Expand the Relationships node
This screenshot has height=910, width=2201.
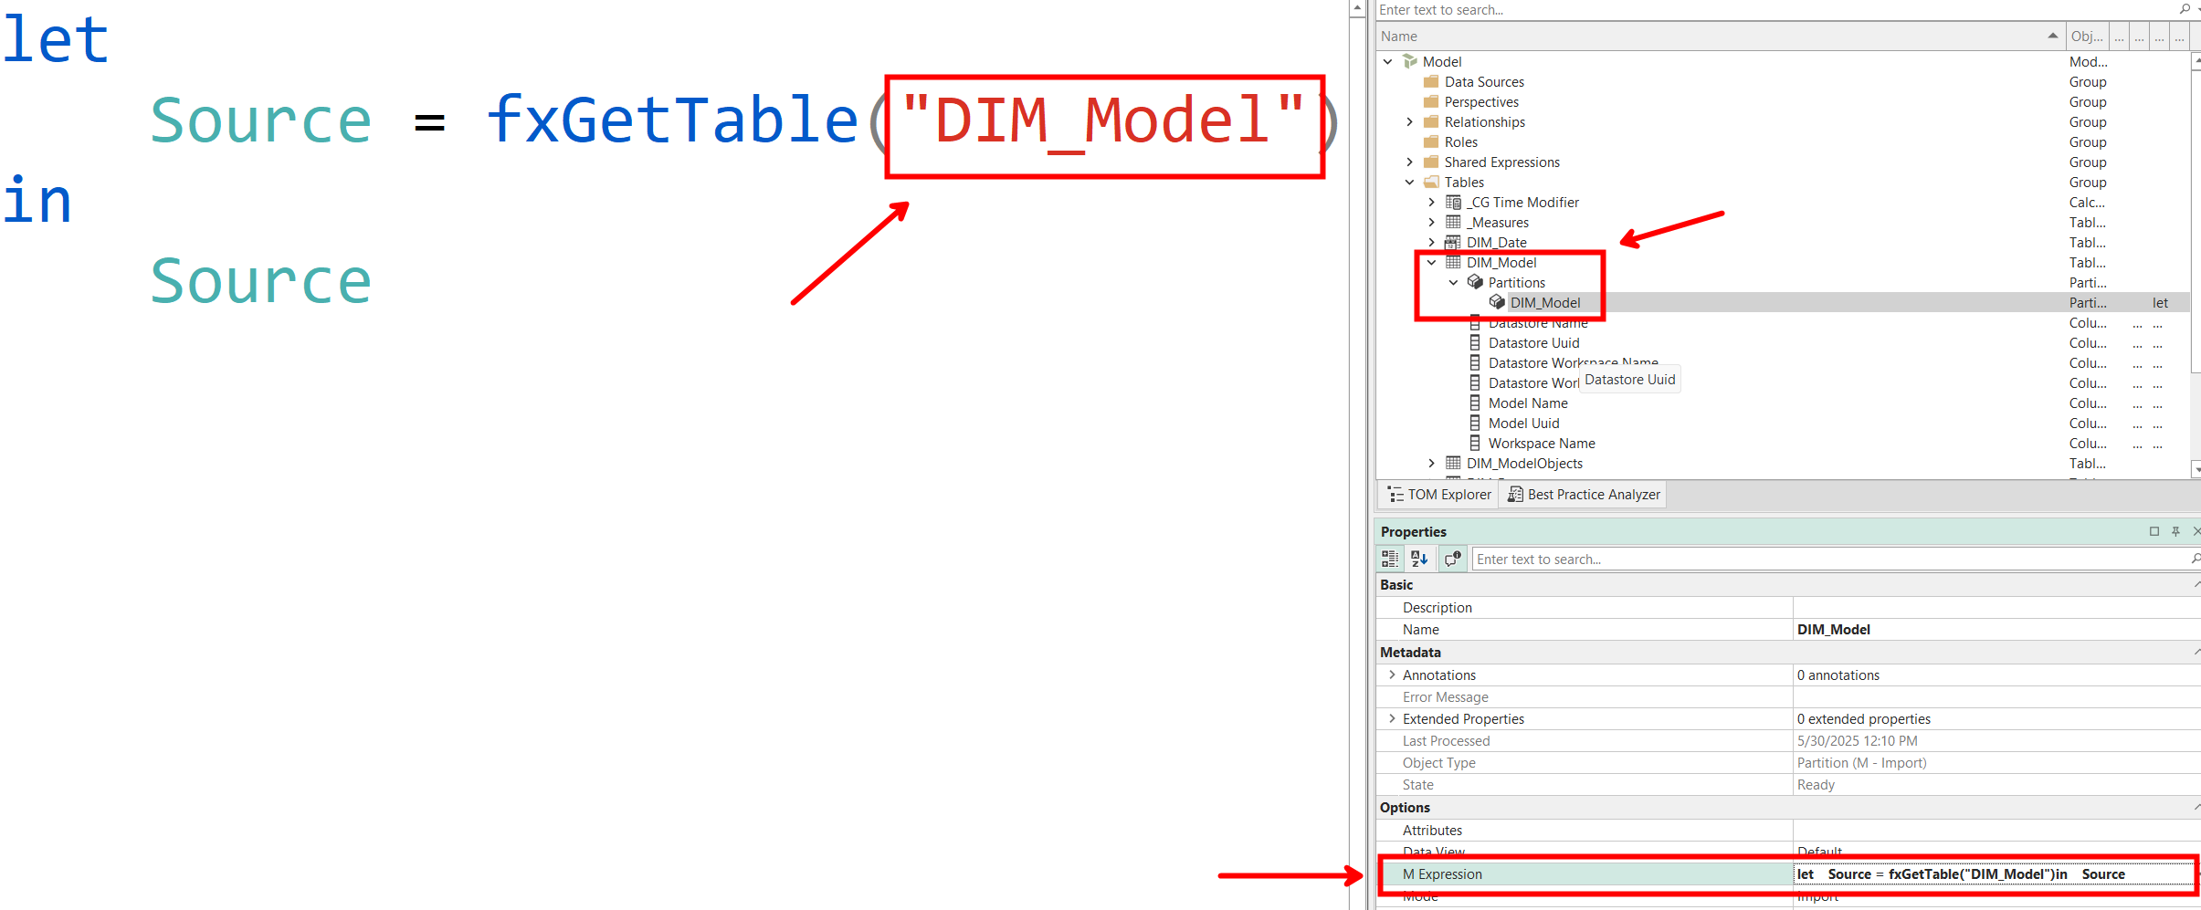pyautogui.click(x=1410, y=121)
